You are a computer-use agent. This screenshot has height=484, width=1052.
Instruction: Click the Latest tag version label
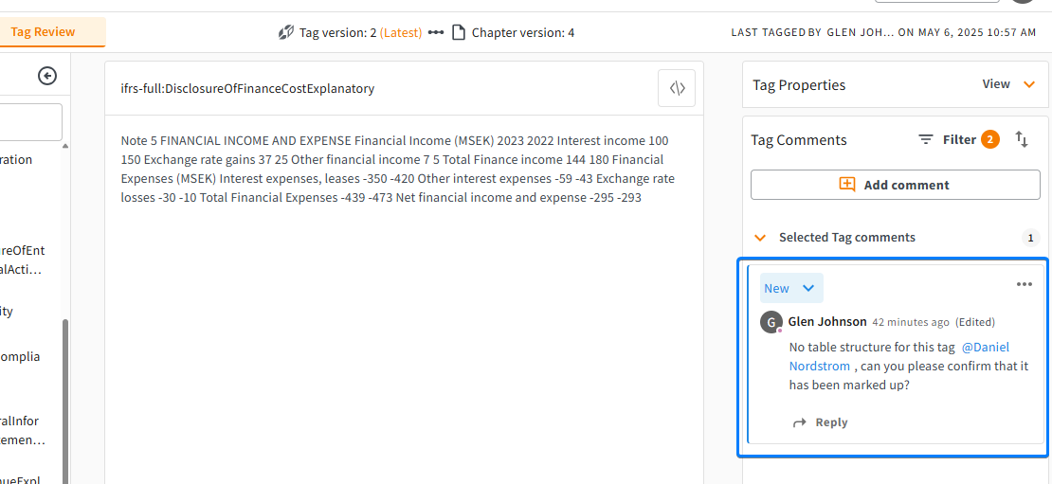point(401,32)
